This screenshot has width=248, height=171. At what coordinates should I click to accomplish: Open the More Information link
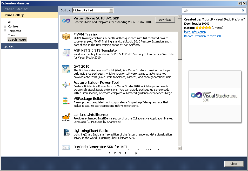(195, 32)
